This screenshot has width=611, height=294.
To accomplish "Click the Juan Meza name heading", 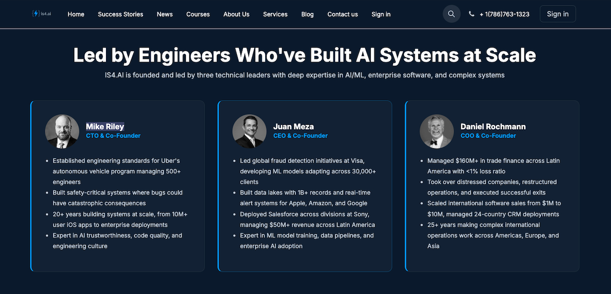I will coord(293,126).
